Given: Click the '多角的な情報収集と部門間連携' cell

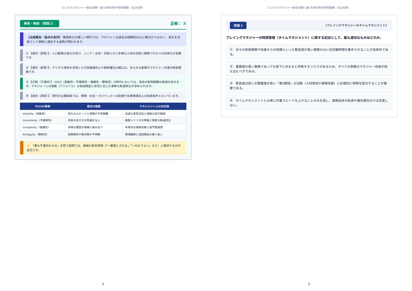Looking at the screenshot, I should point(154,127).
